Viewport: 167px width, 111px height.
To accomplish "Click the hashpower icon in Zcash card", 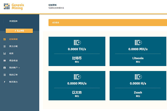I will pos(138,77).
